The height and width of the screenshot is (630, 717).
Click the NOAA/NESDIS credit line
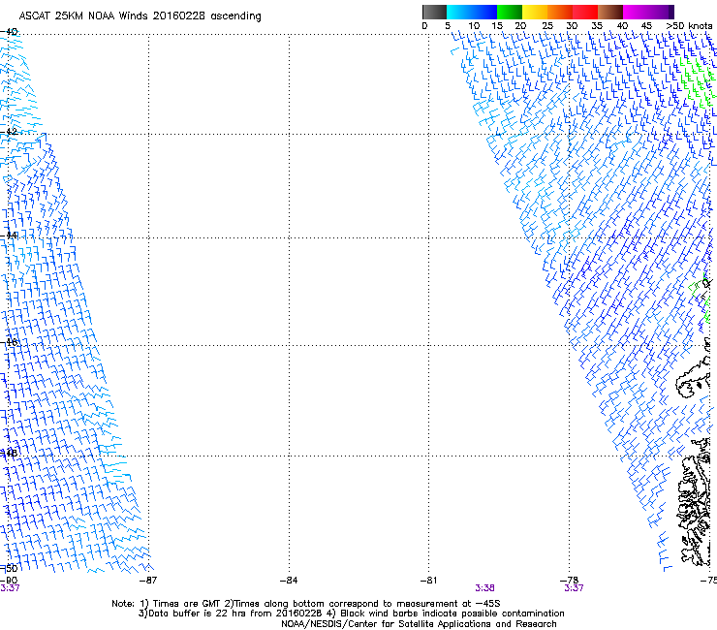(x=419, y=624)
